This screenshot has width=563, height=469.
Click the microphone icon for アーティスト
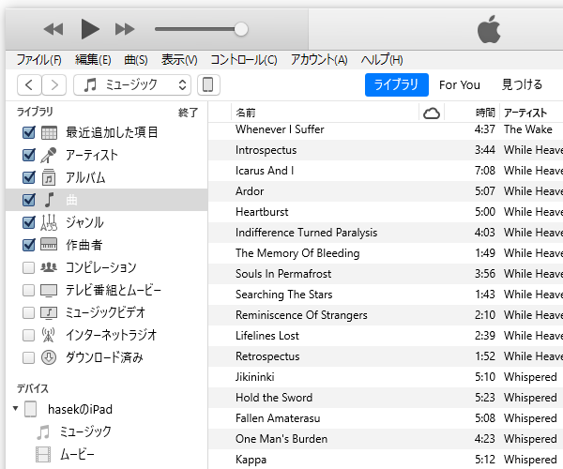point(49,155)
